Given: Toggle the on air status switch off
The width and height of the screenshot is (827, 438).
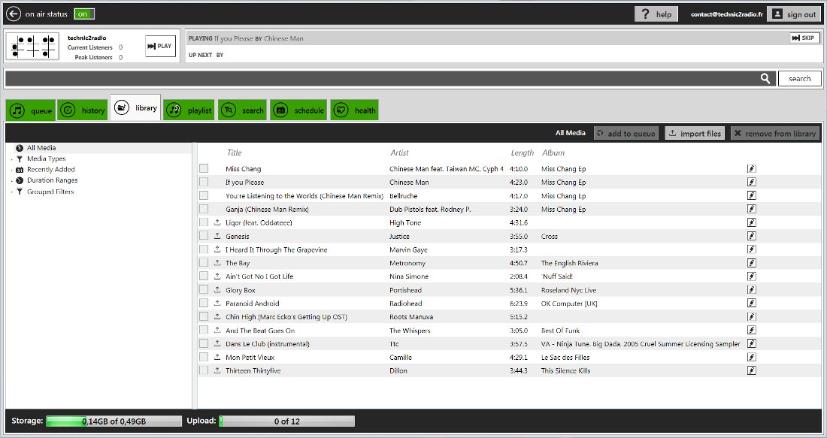Looking at the screenshot, I should 83,14.
